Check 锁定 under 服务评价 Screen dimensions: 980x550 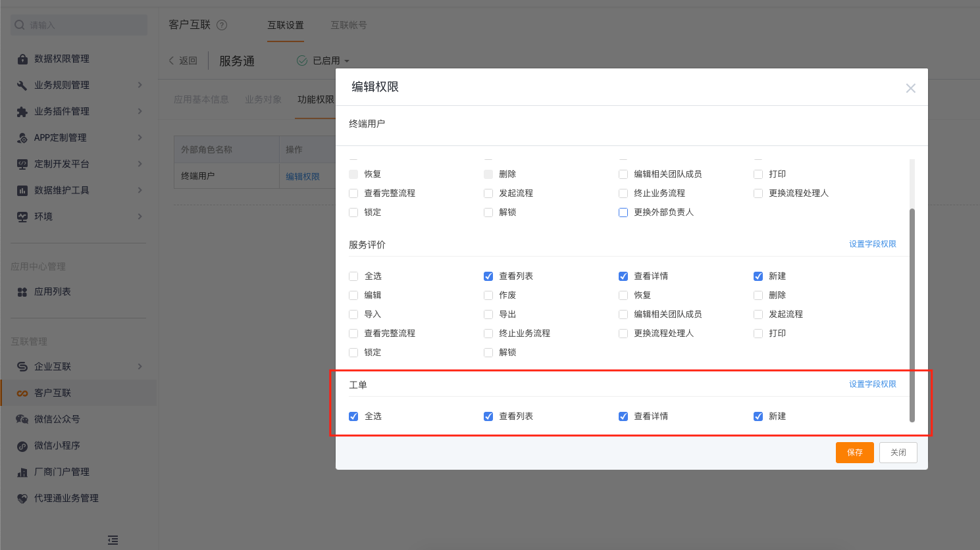353,353
